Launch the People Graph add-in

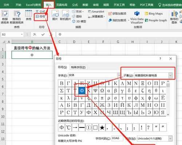(x=147, y=20)
